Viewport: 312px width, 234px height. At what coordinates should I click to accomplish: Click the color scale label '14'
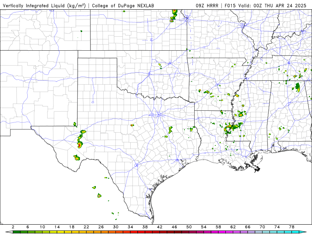[57, 227]
